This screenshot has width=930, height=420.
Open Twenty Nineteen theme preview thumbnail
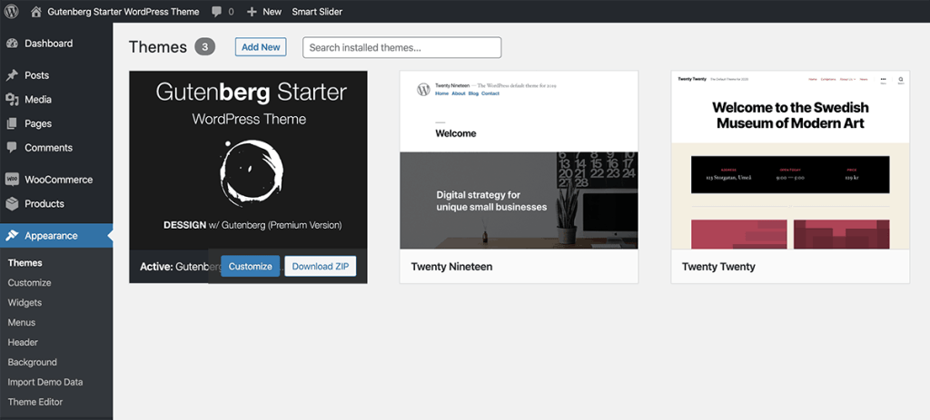tap(519, 160)
